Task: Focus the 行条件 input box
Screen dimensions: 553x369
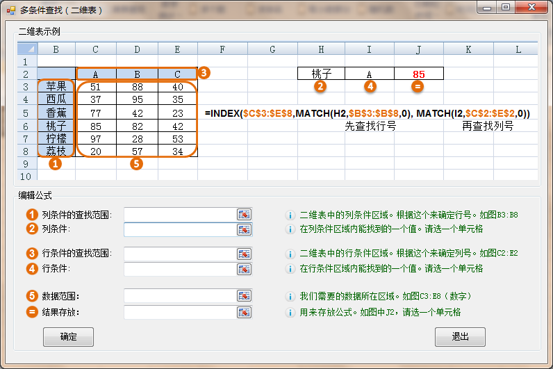Action: 180,268
